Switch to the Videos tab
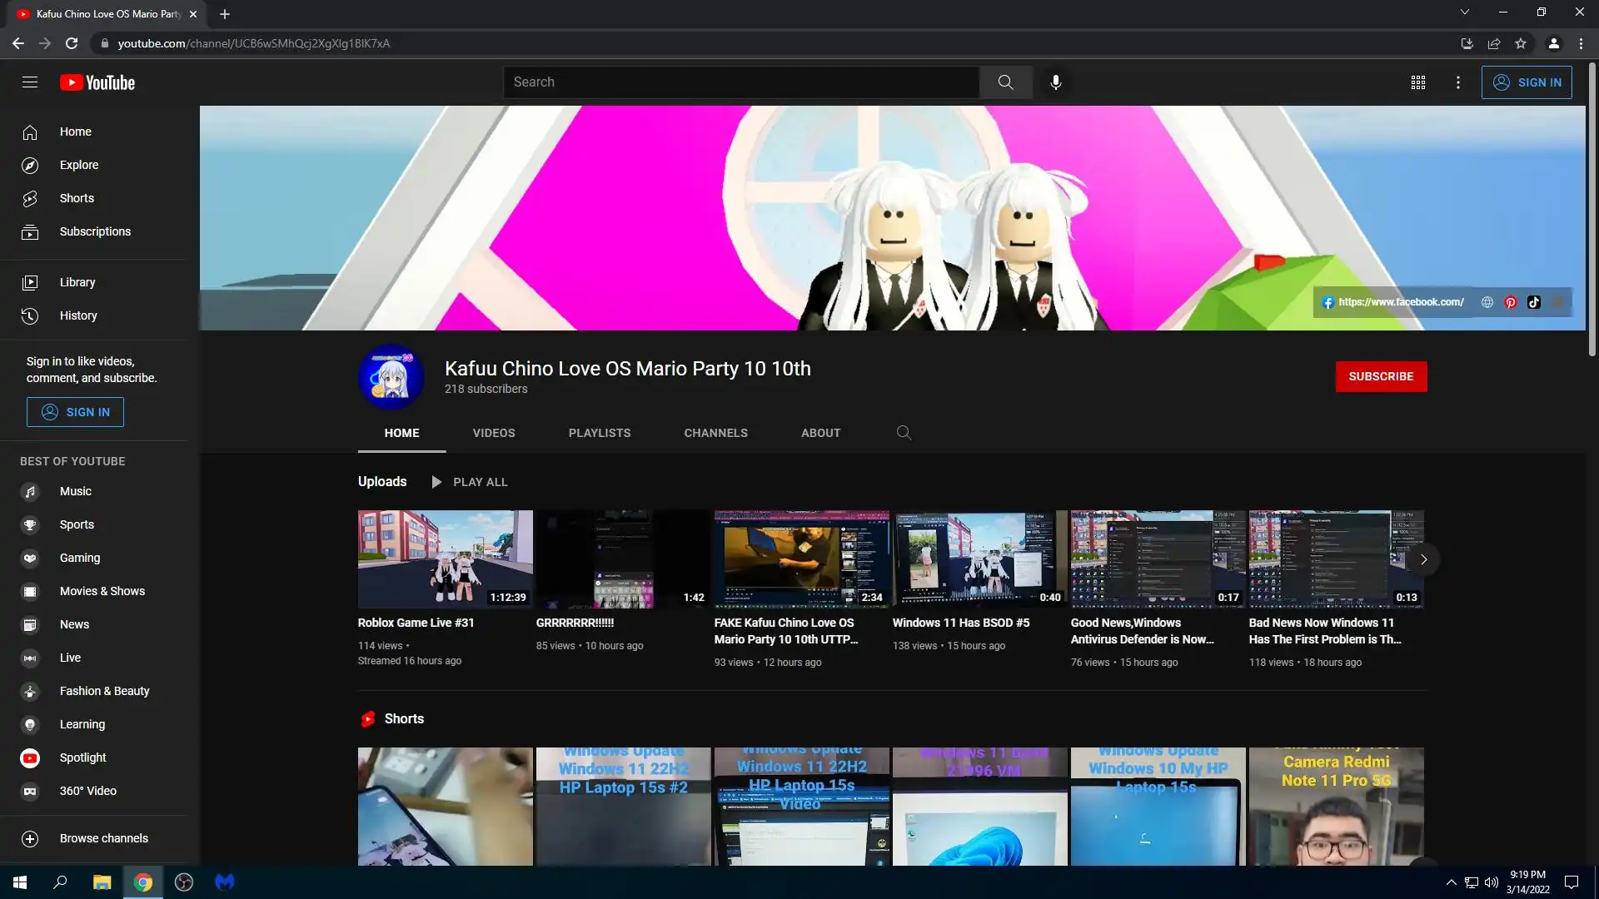The height and width of the screenshot is (899, 1599). tap(494, 433)
